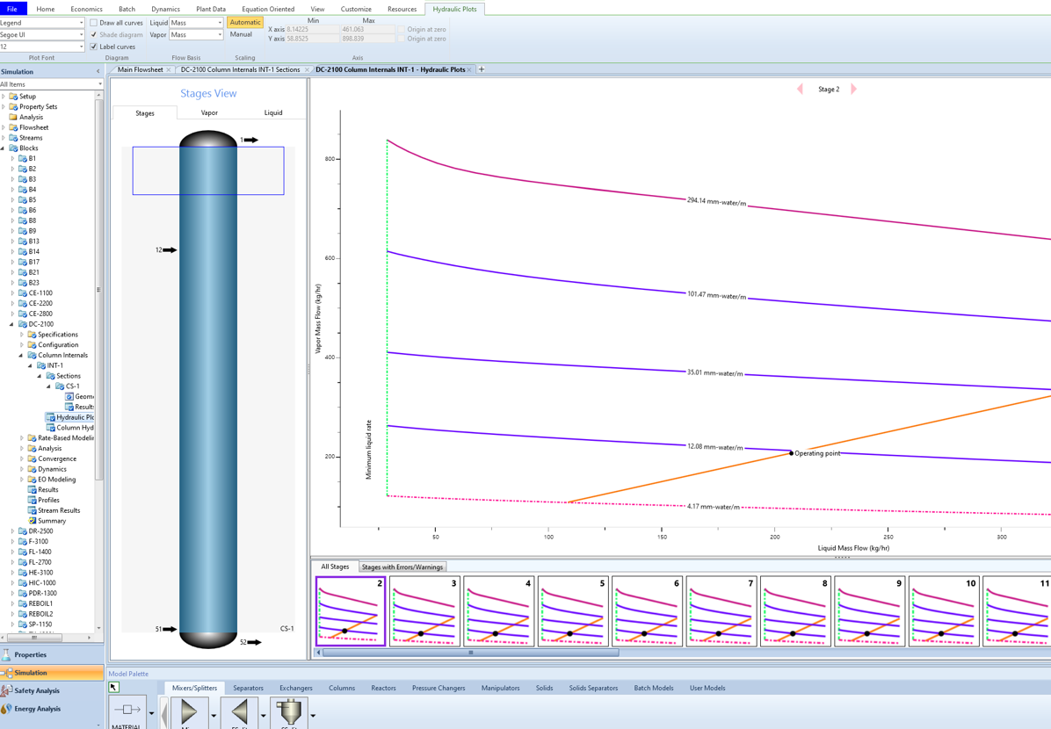
Task: Toggle the Shade diagram checkbox
Action: [x=94, y=35]
